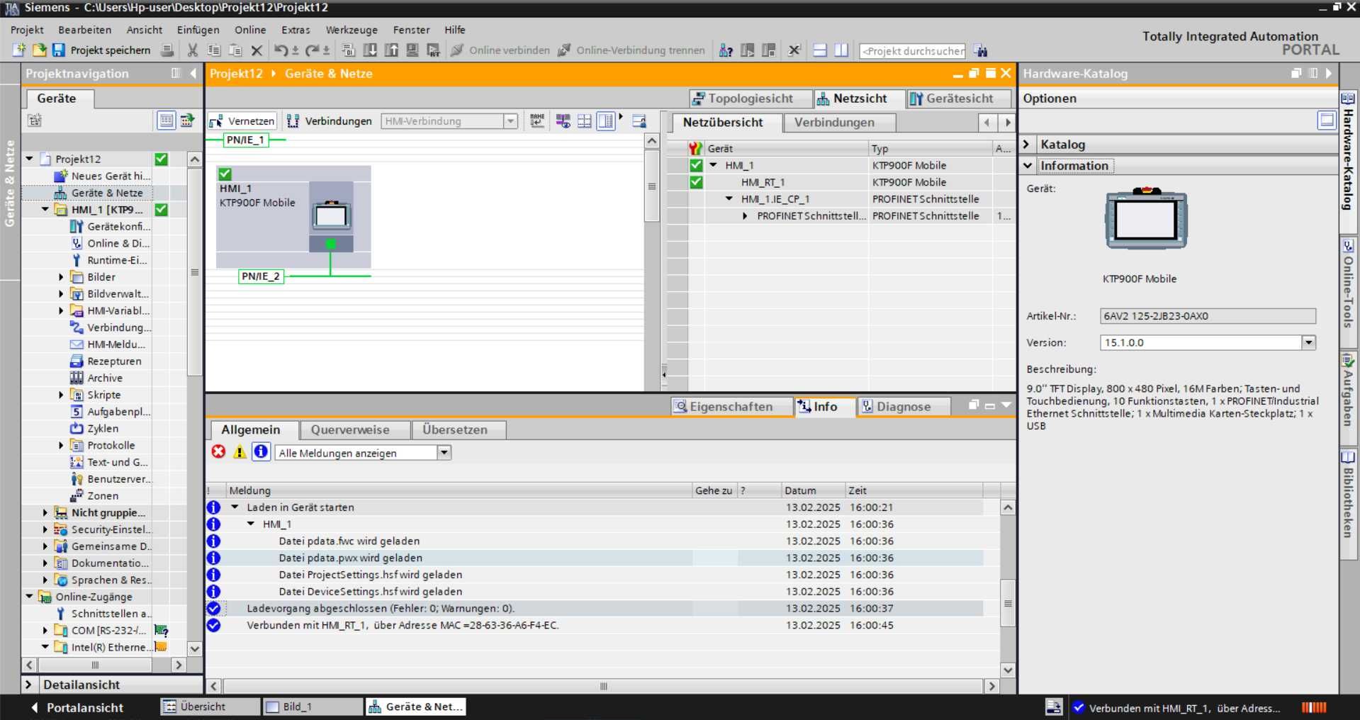Click yellow warning filter icon
This screenshot has width=1360, height=720.
point(240,452)
